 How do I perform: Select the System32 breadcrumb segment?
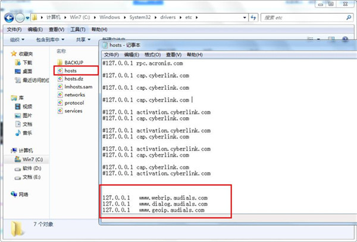(140, 17)
